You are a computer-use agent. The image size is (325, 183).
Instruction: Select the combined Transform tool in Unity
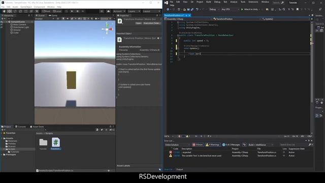pos(31,11)
